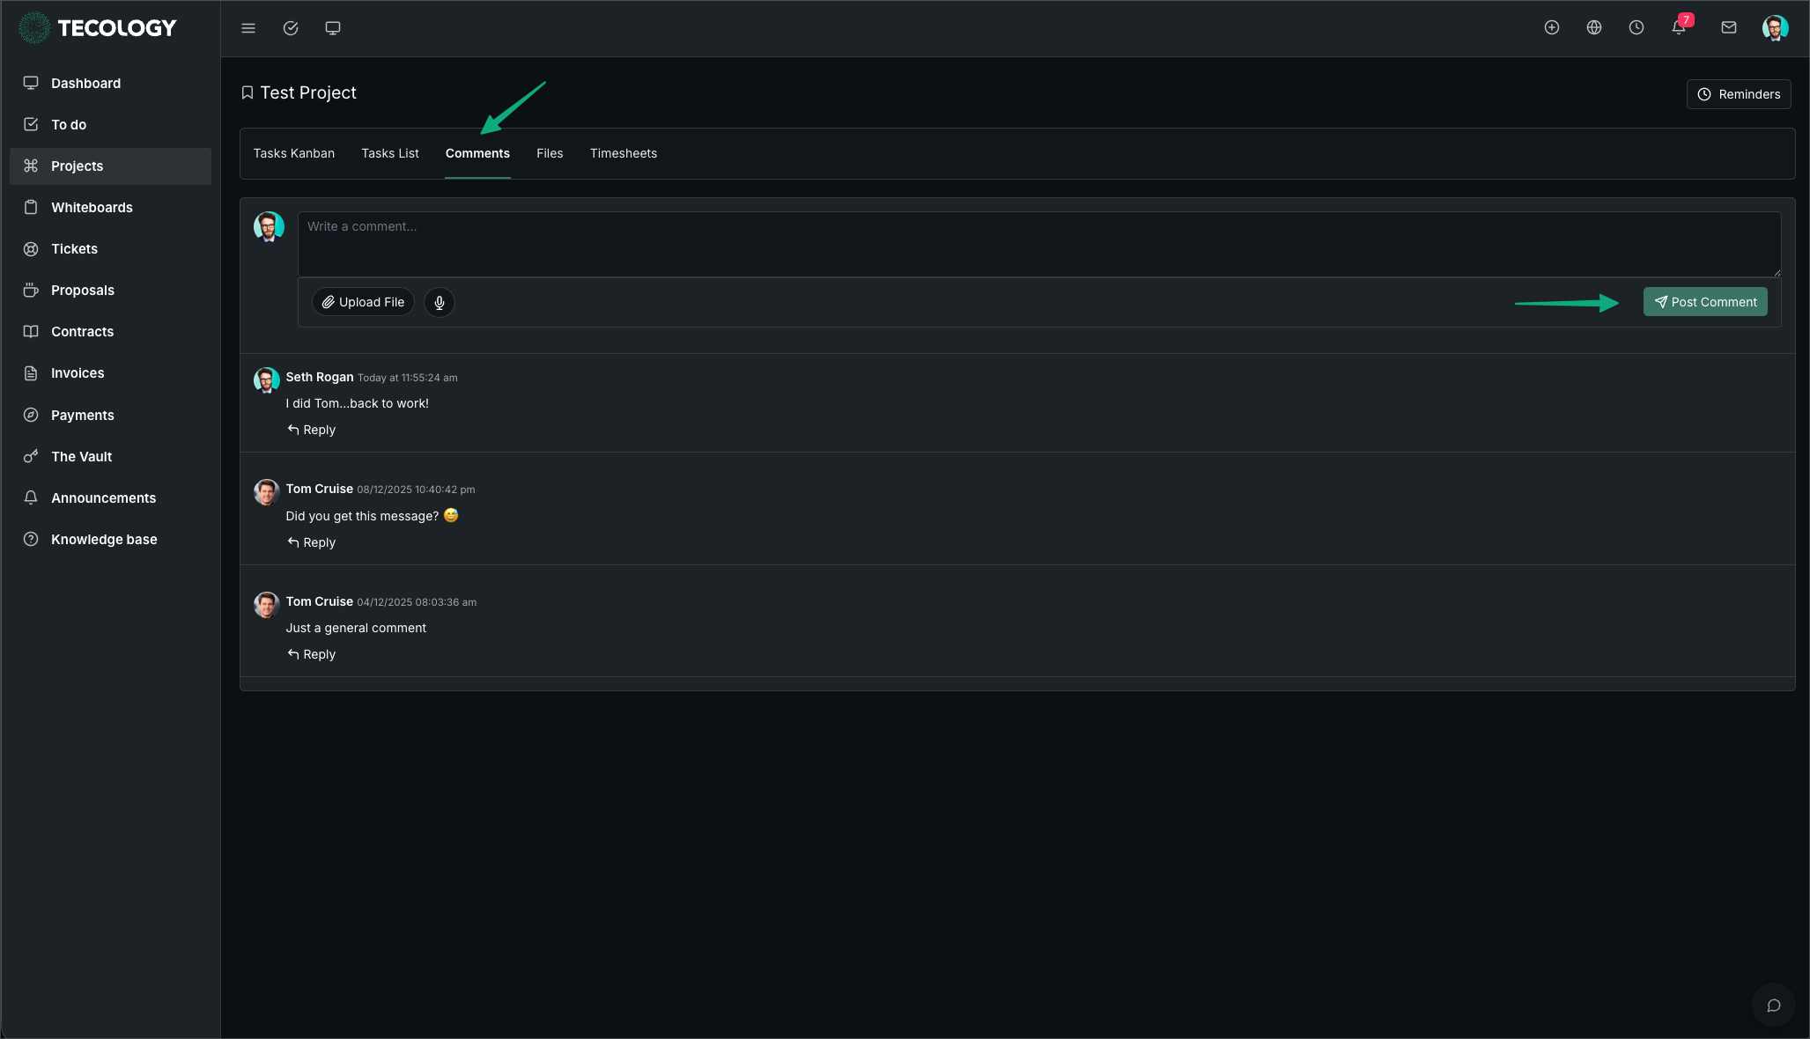Viewport: 1810px width, 1039px height.
Task: Click the checkmark circle icon in top bar
Action: tap(291, 28)
